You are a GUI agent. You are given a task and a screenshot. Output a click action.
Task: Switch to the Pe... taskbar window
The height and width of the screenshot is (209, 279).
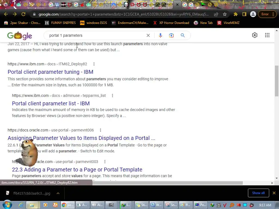[200, 205]
